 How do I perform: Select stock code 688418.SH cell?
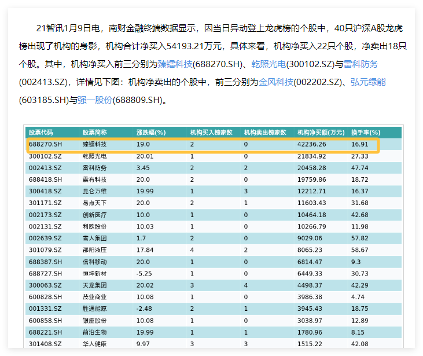point(45,179)
